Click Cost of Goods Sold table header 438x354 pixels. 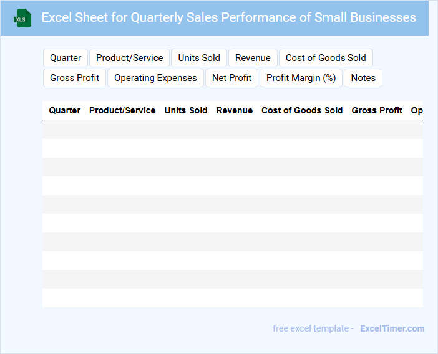(x=302, y=110)
